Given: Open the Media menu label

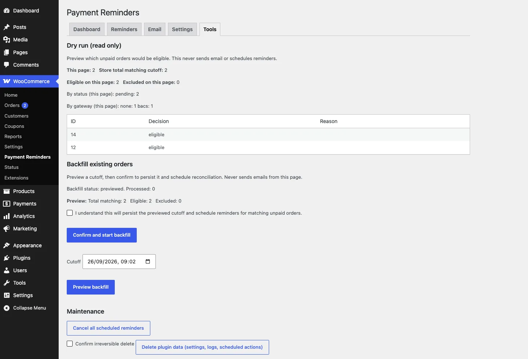Looking at the screenshot, I should coord(21,40).
